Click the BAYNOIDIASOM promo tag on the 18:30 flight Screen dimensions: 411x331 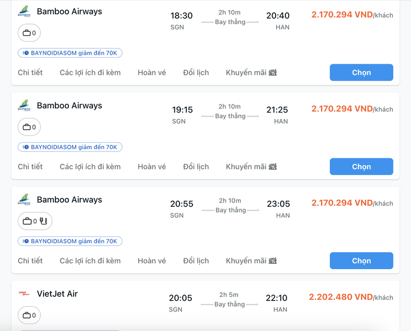(x=70, y=53)
